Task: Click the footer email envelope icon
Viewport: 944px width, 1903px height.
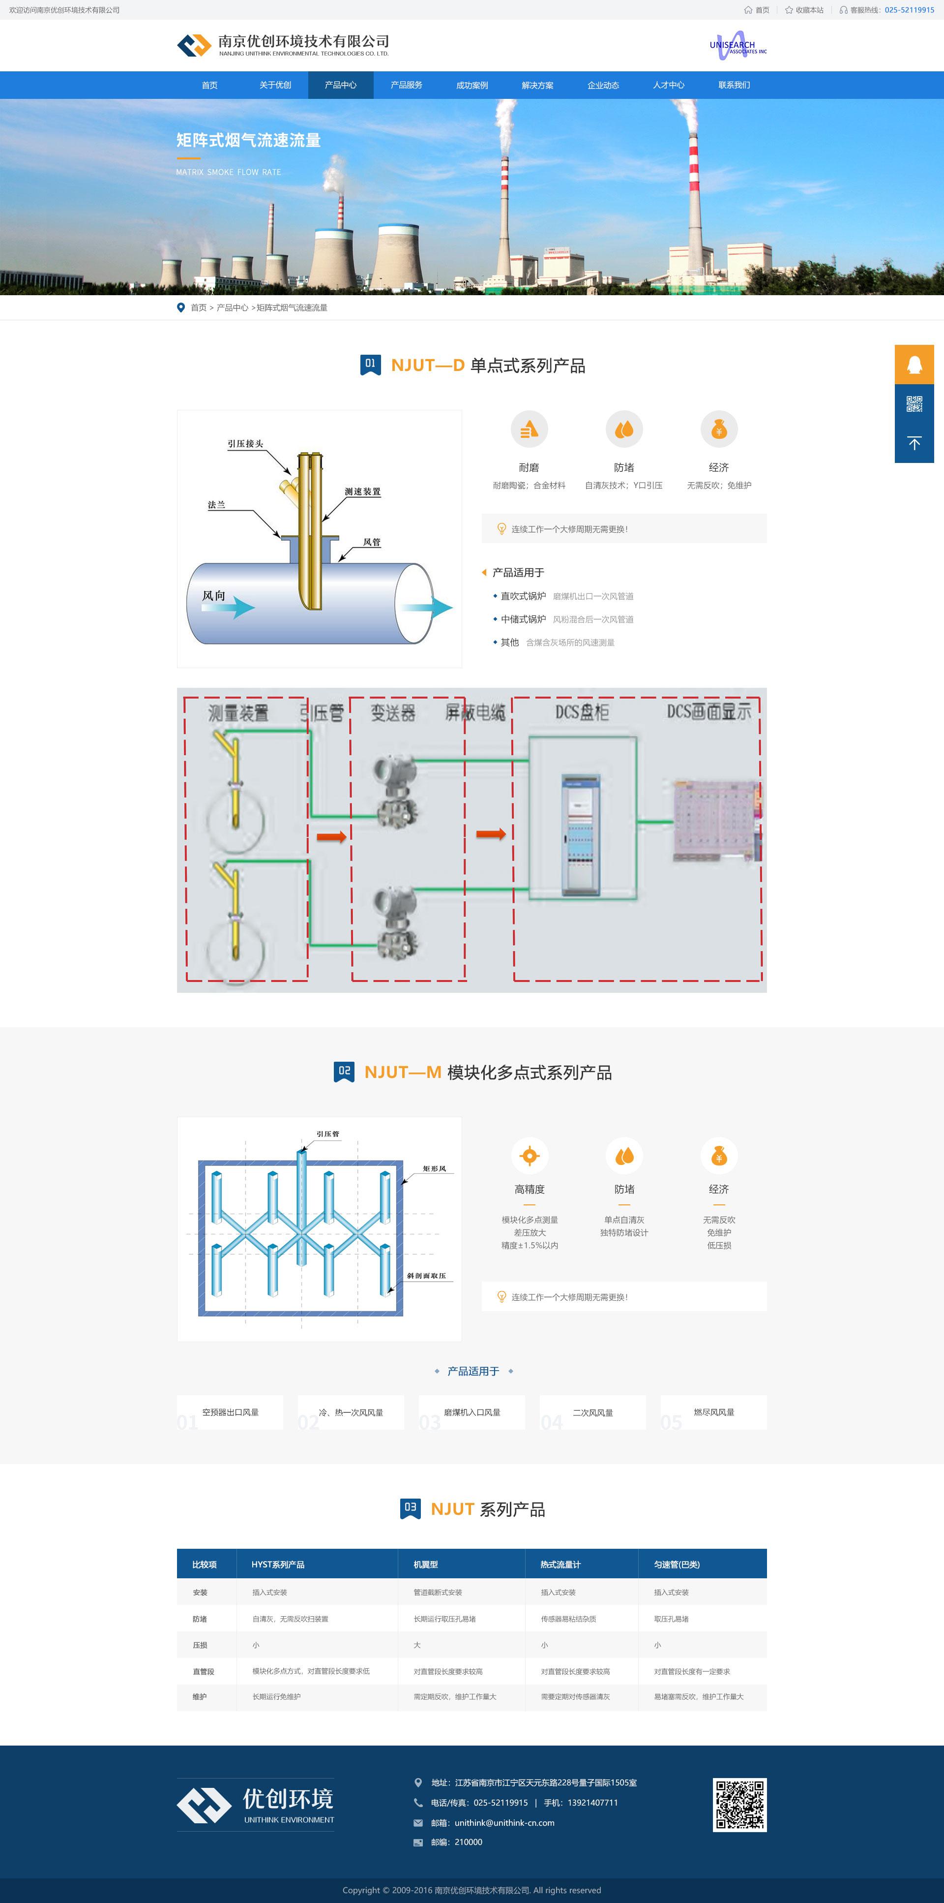Action: (418, 1822)
